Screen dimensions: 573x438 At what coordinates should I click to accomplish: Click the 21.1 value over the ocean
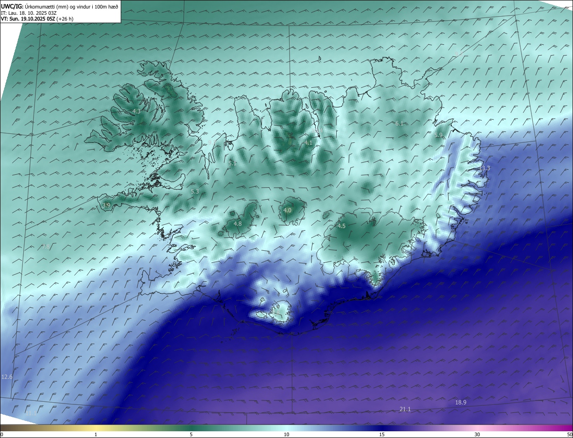(405, 409)
